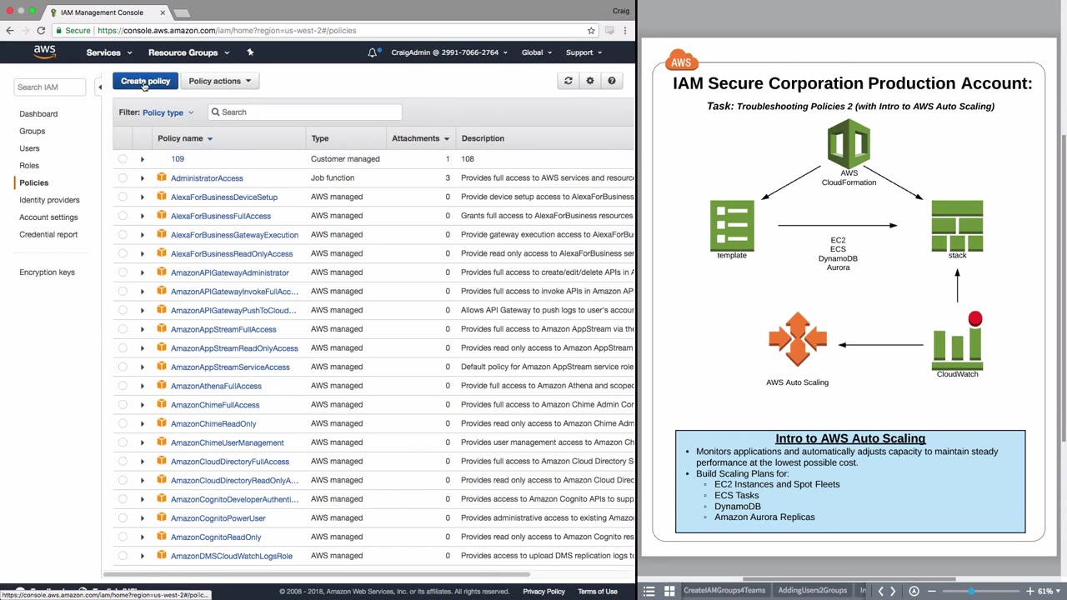Close the IAM Management Console tab
The image size is (1067, 600).
click(x=164, y=12)
